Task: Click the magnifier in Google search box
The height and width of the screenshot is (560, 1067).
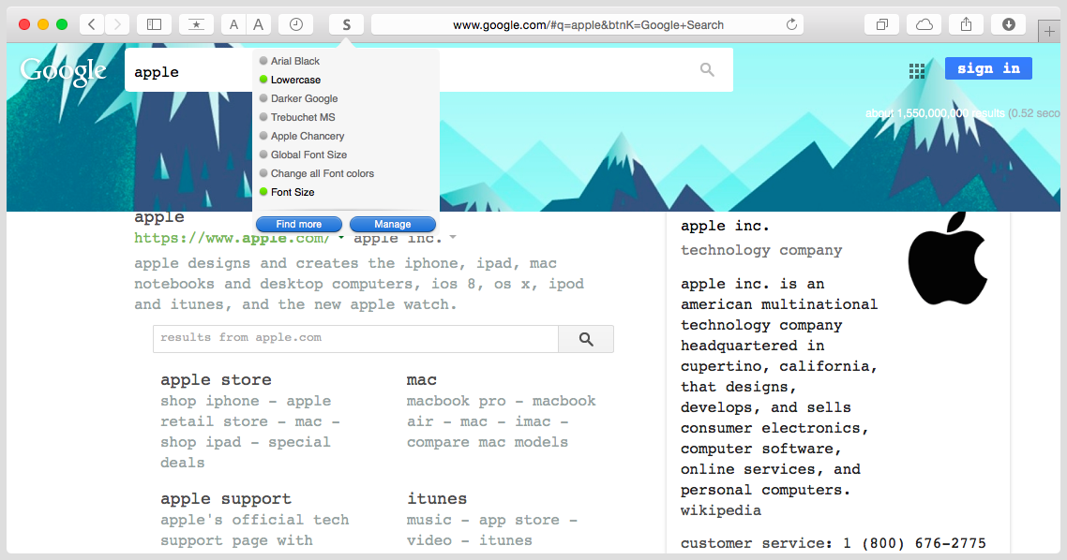Action: 707,69
